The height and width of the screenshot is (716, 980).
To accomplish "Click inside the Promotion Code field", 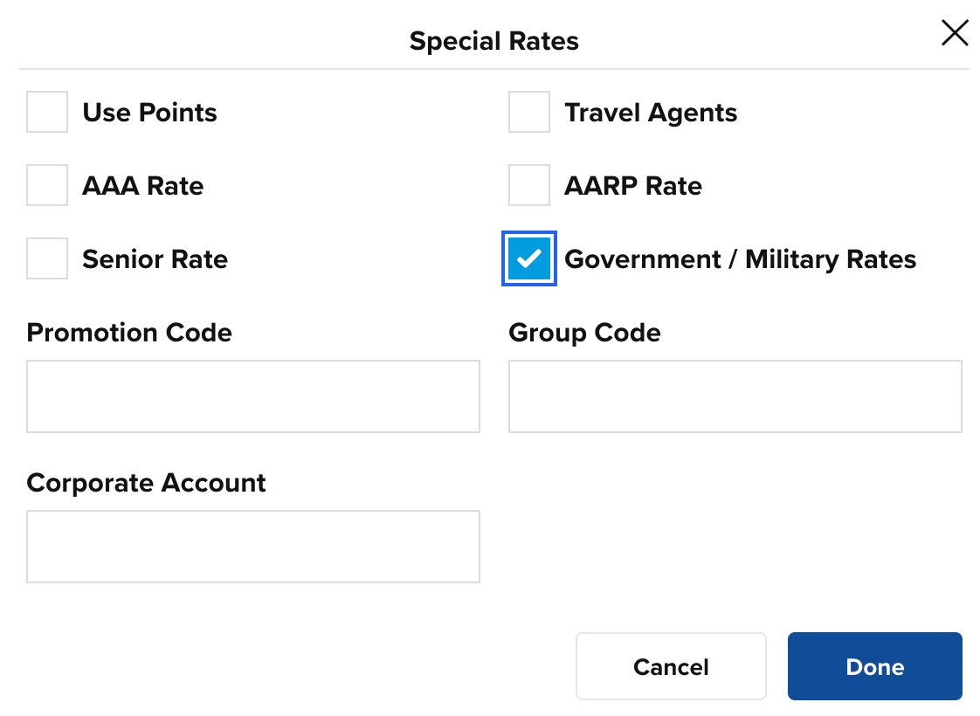I will click(x=252, y=396).
